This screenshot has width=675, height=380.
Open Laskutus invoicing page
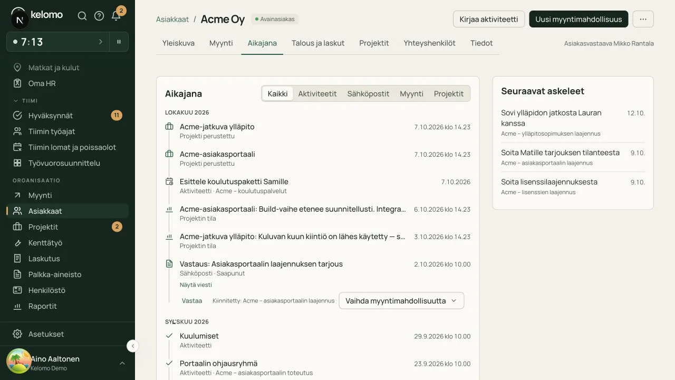pyautogui.click(x=67, y=259)
